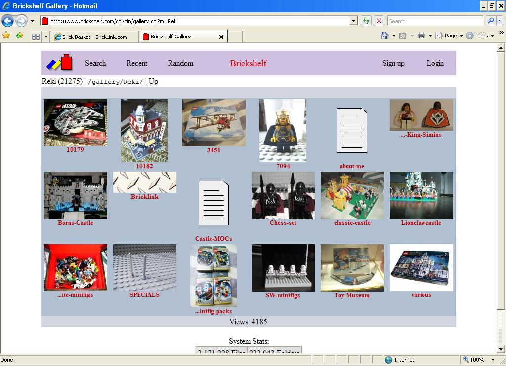Open the zoom level dropdown arrow
506x366 pixels.
tap(493, 360)
